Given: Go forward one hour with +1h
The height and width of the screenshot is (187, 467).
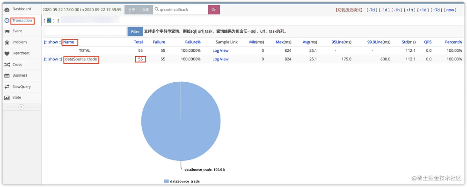Looking at the screenshot, I should [x=409, y=10].
